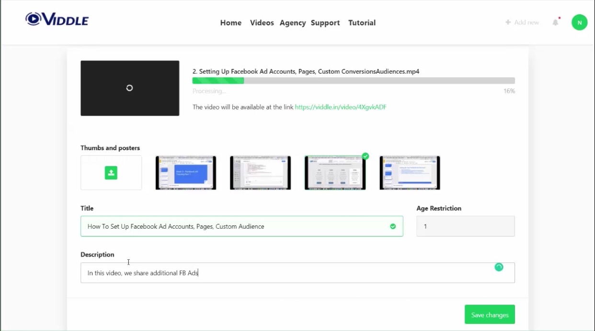
Task: Select the second thumbnail with white document
Action: tap(260, 173)
